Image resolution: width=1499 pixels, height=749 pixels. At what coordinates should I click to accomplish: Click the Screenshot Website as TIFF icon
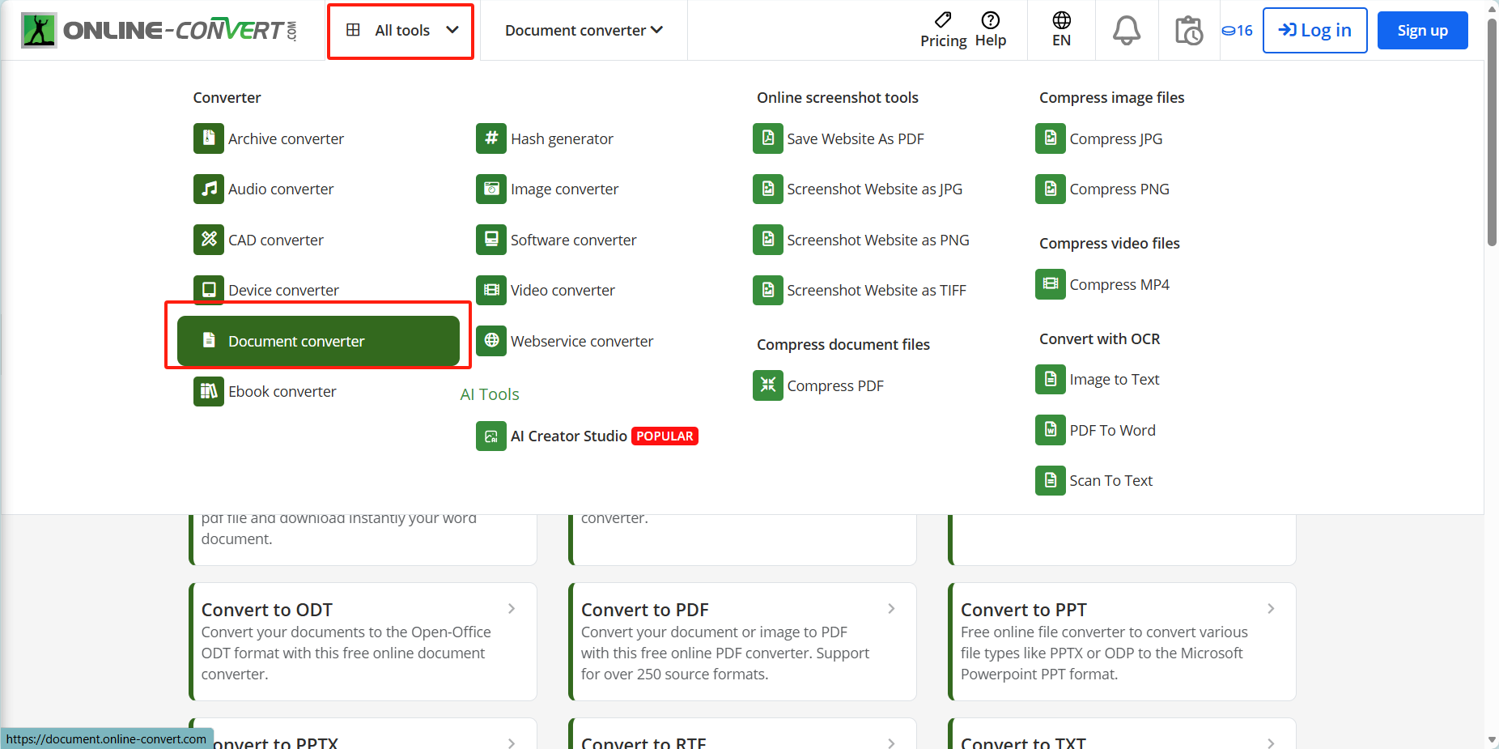tap(768, 290)
